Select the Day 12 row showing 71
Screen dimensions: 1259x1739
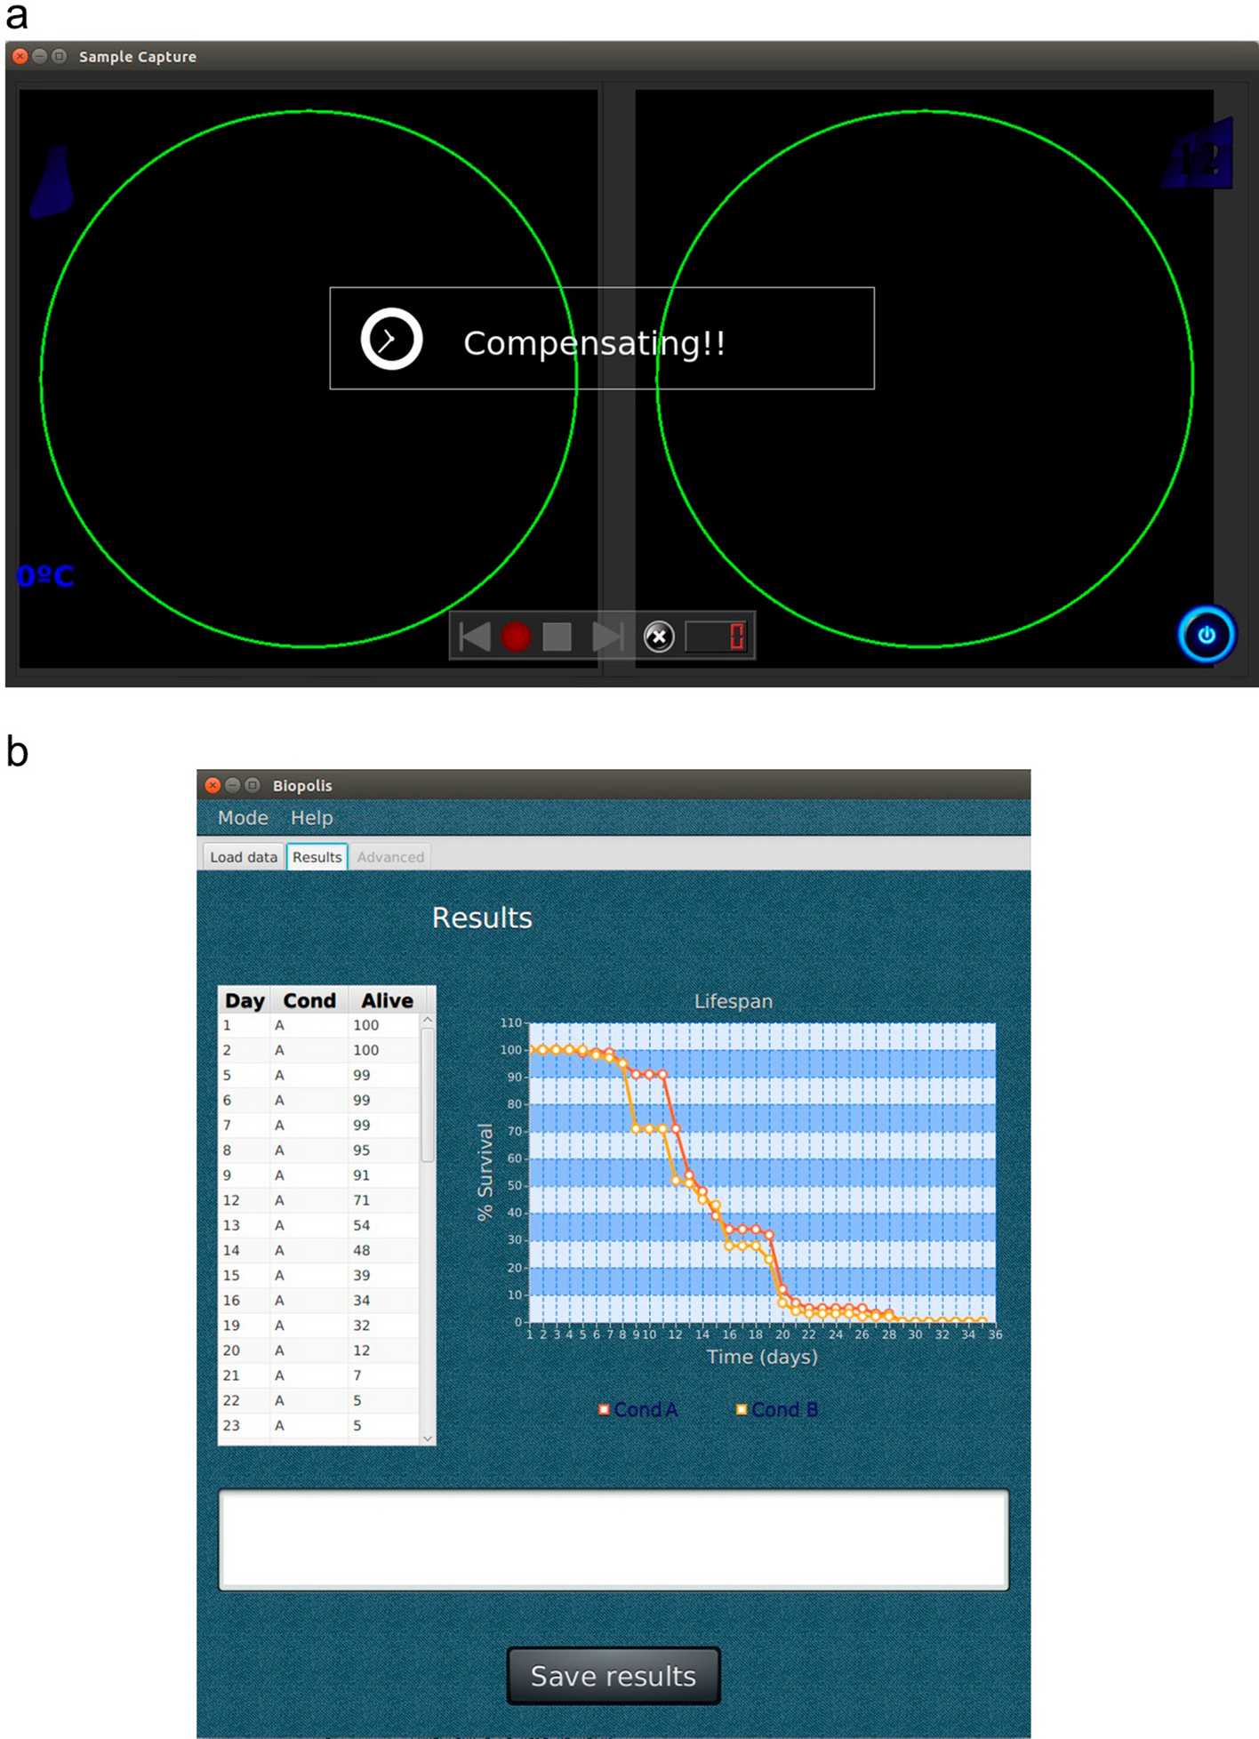pyautogui.click(x=319, y=1200)
